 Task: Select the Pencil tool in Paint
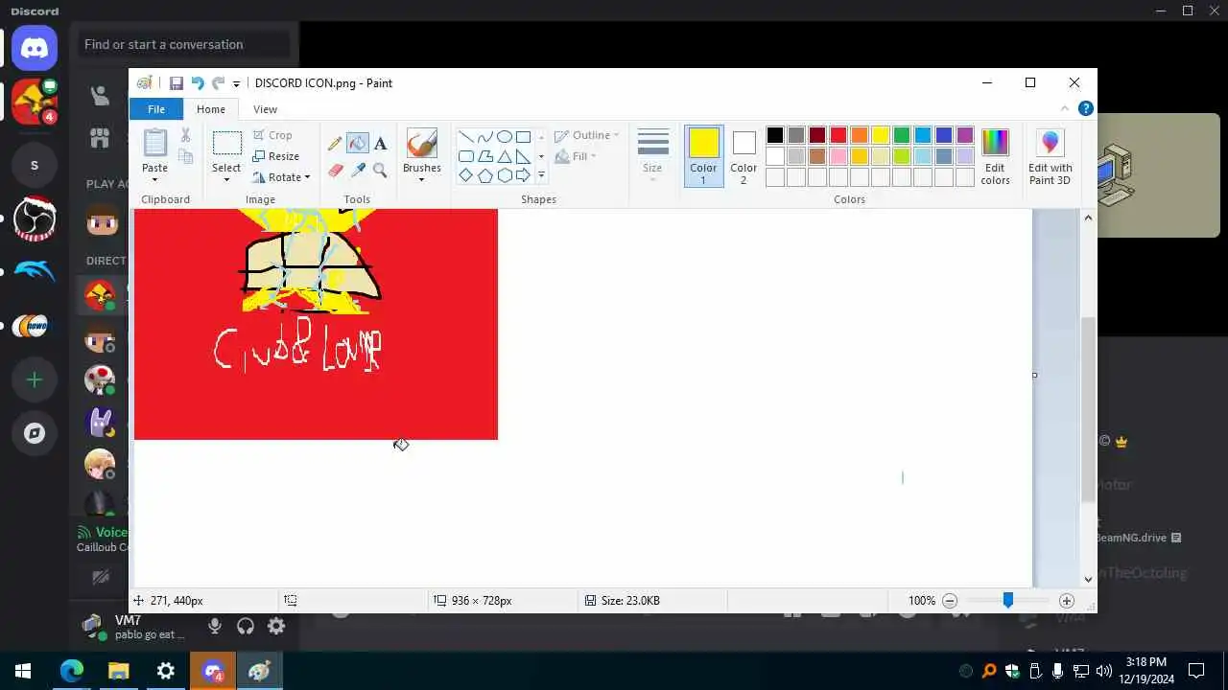coord(335,144)
